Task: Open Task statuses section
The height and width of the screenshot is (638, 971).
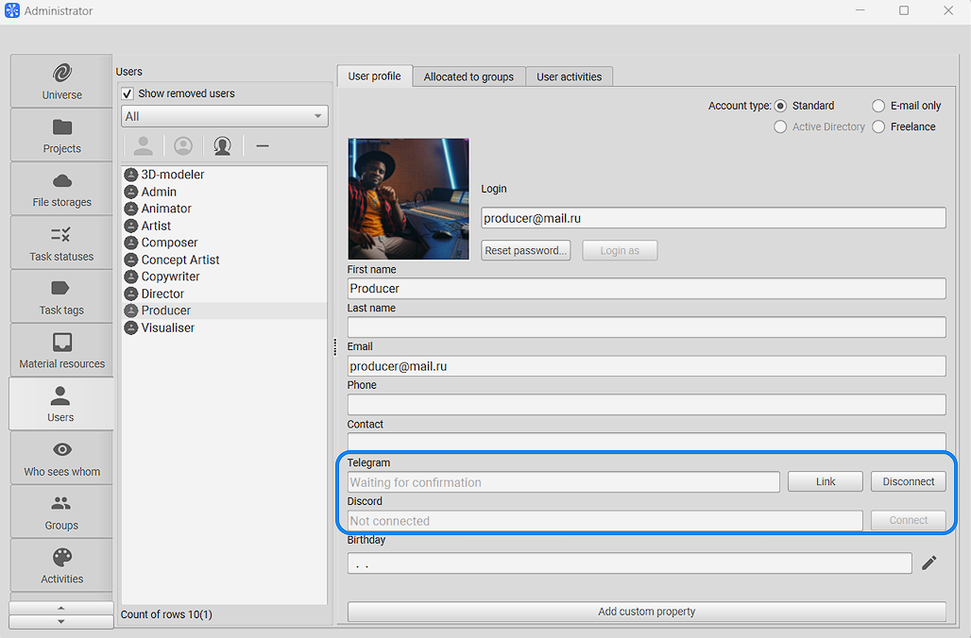Action: tap(61, 243)
